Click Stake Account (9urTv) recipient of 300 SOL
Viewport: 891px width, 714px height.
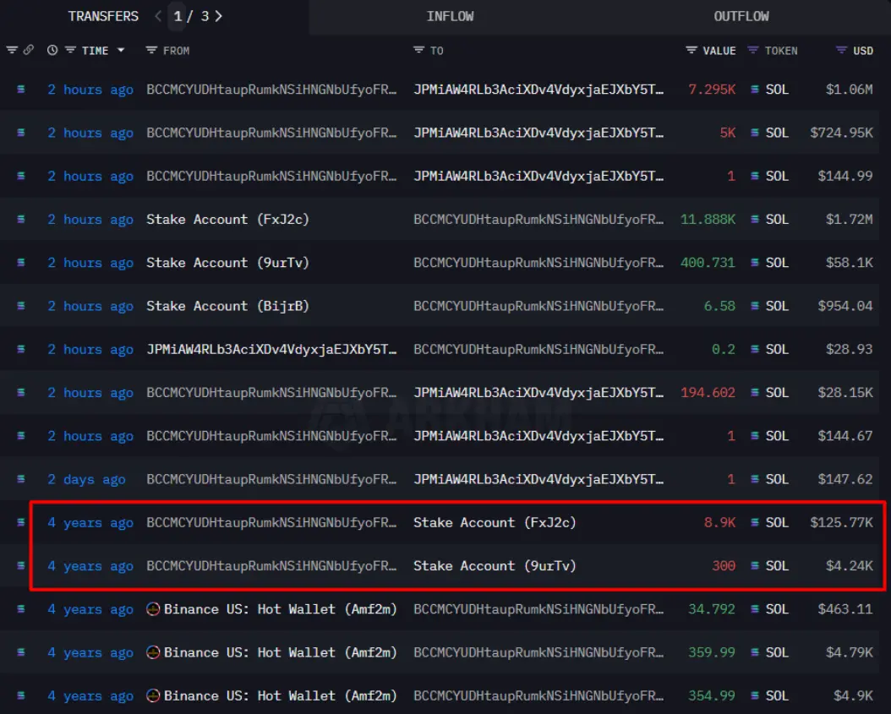494,566
